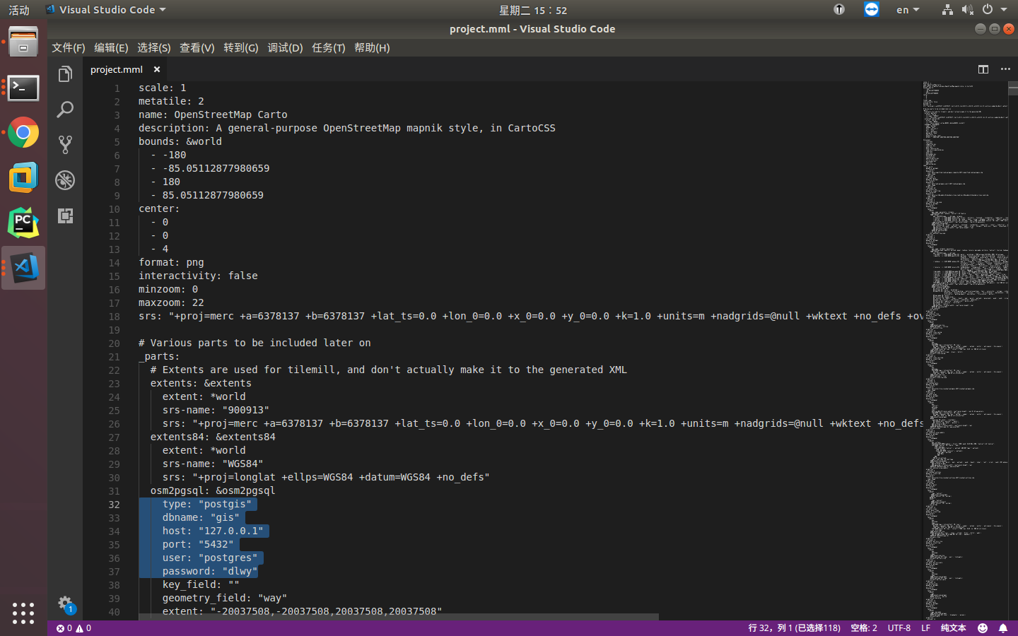Launch Google Chrome from dock

click(23, 132)
